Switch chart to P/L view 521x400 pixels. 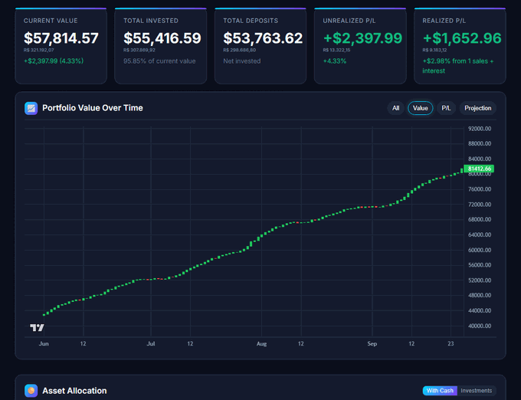(446, 108)
